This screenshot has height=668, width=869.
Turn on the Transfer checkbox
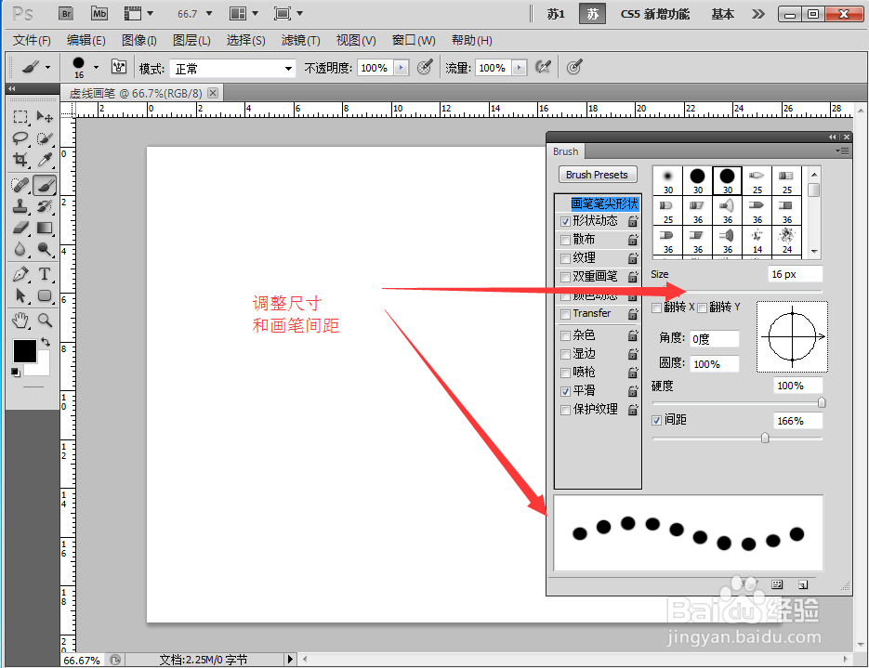tap(565, 314)
